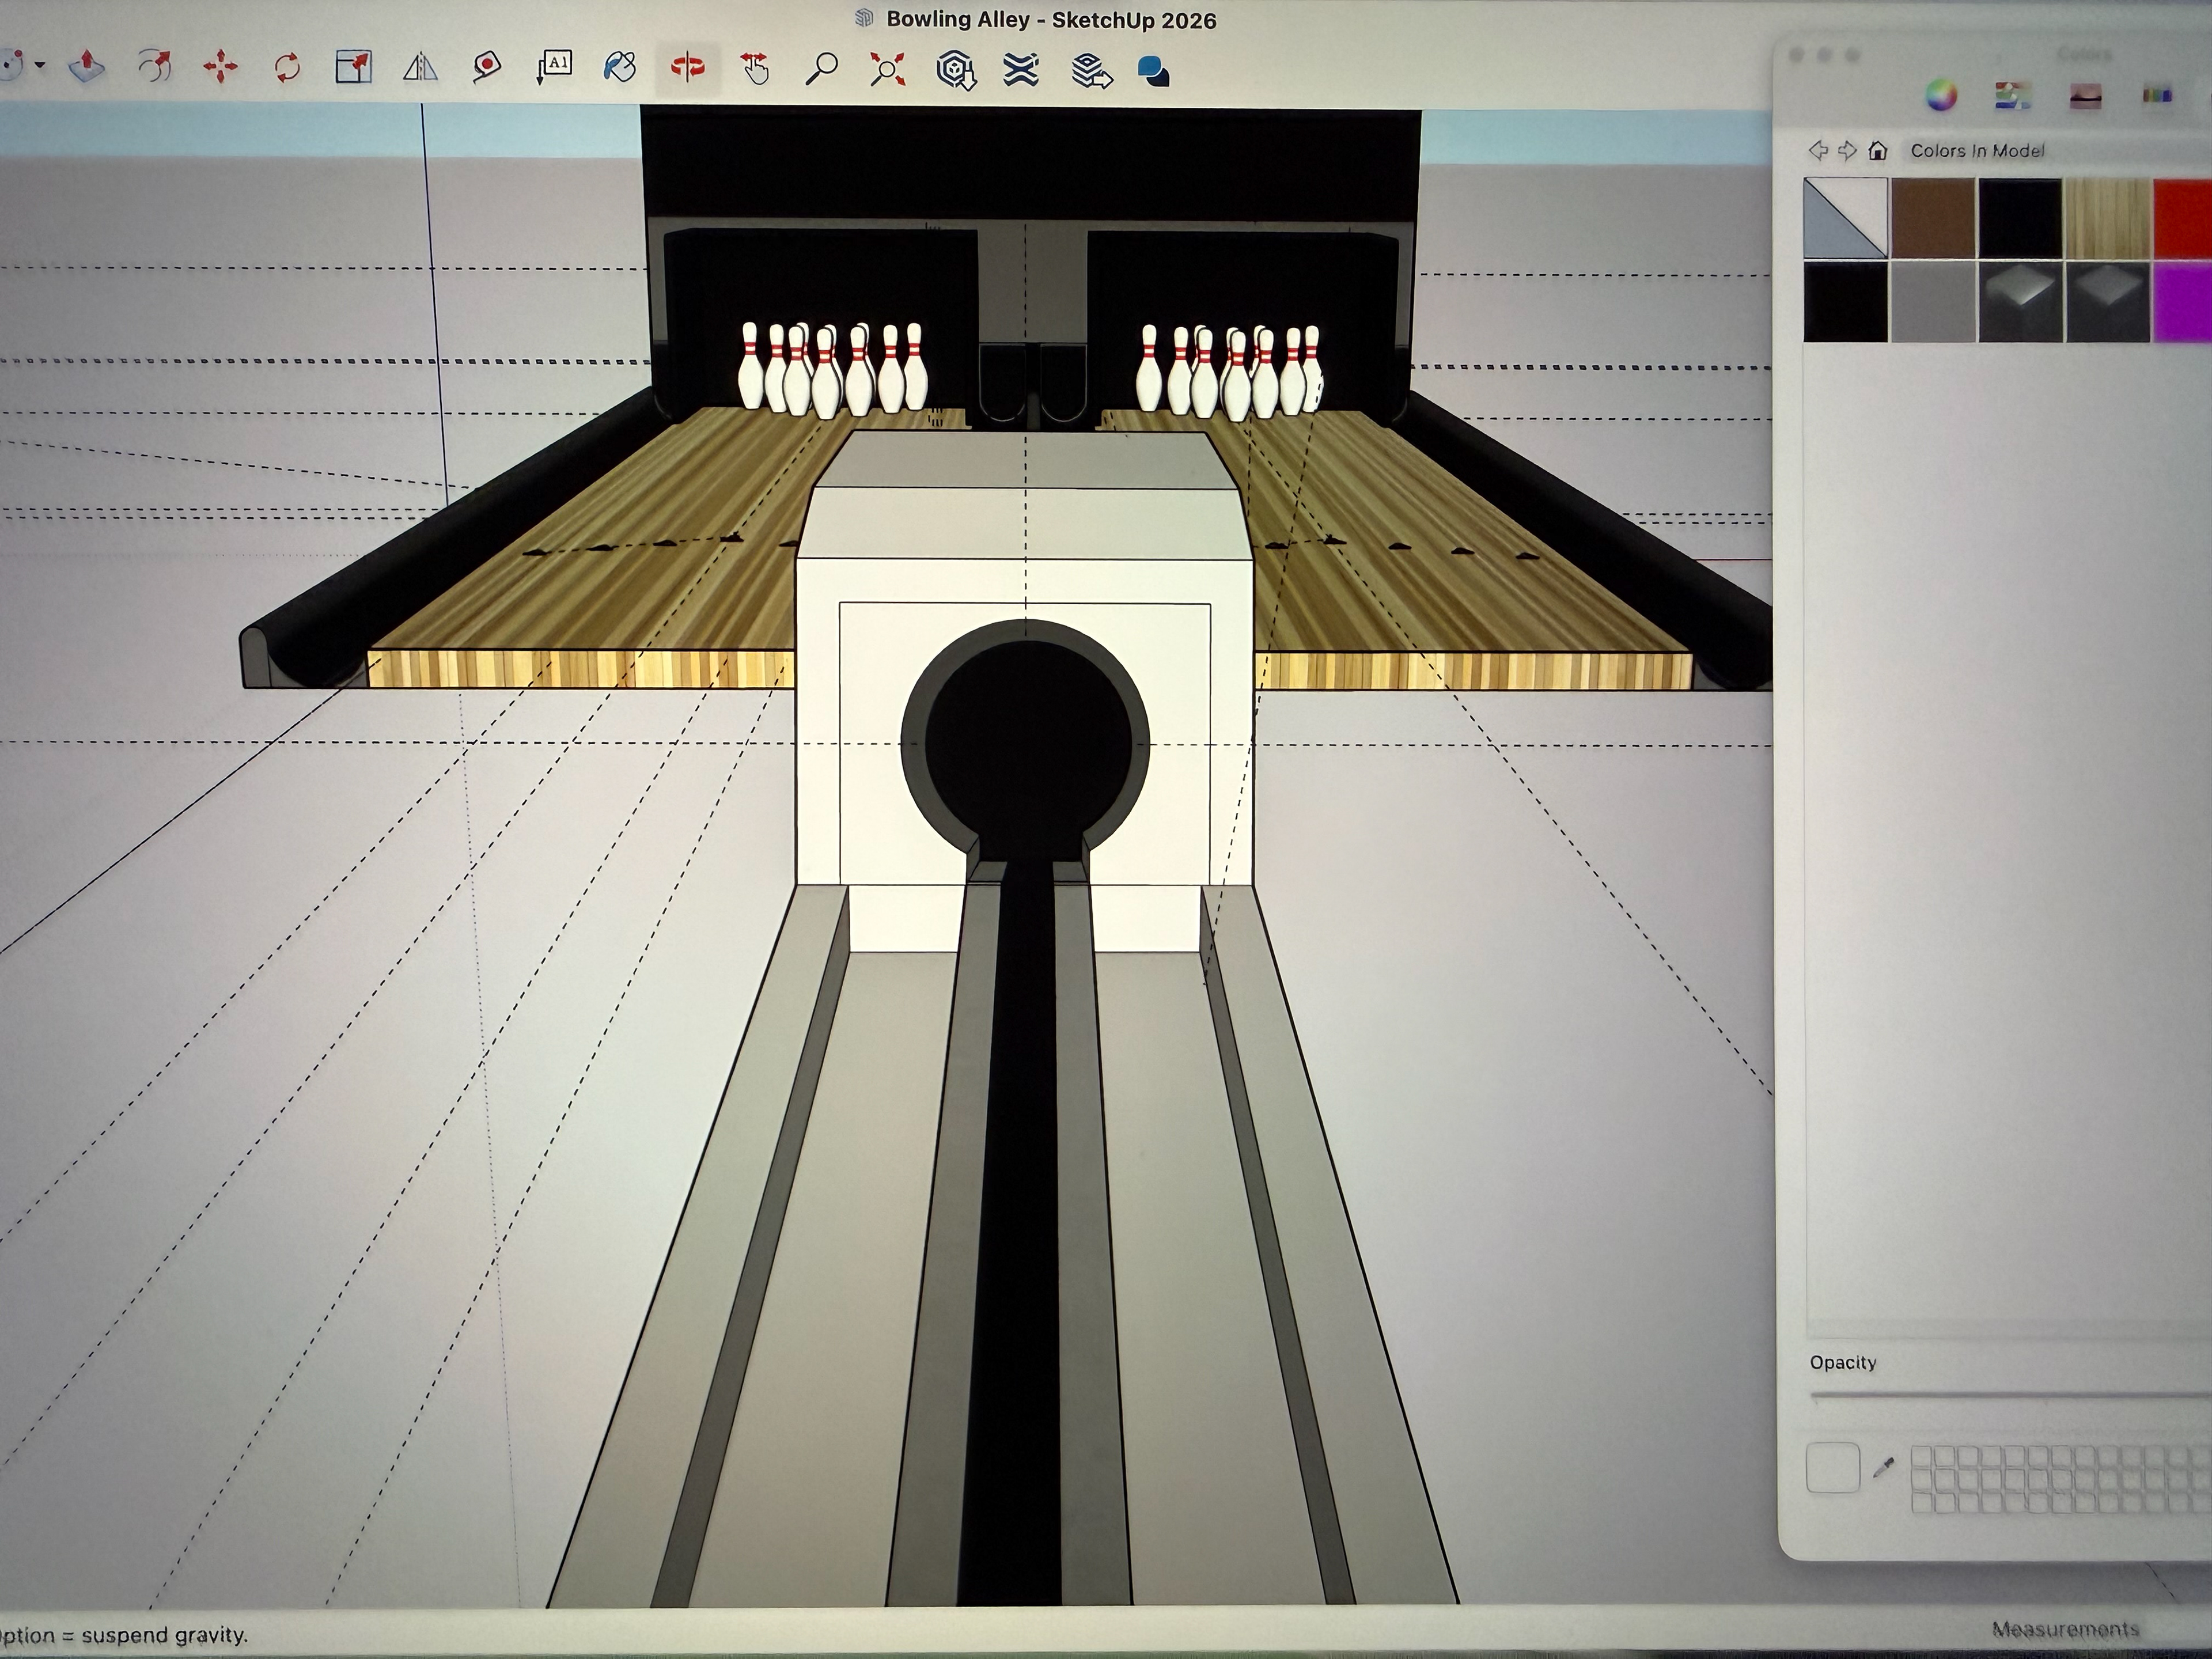Open the arc tool dropdown arrow

point(40,66)
